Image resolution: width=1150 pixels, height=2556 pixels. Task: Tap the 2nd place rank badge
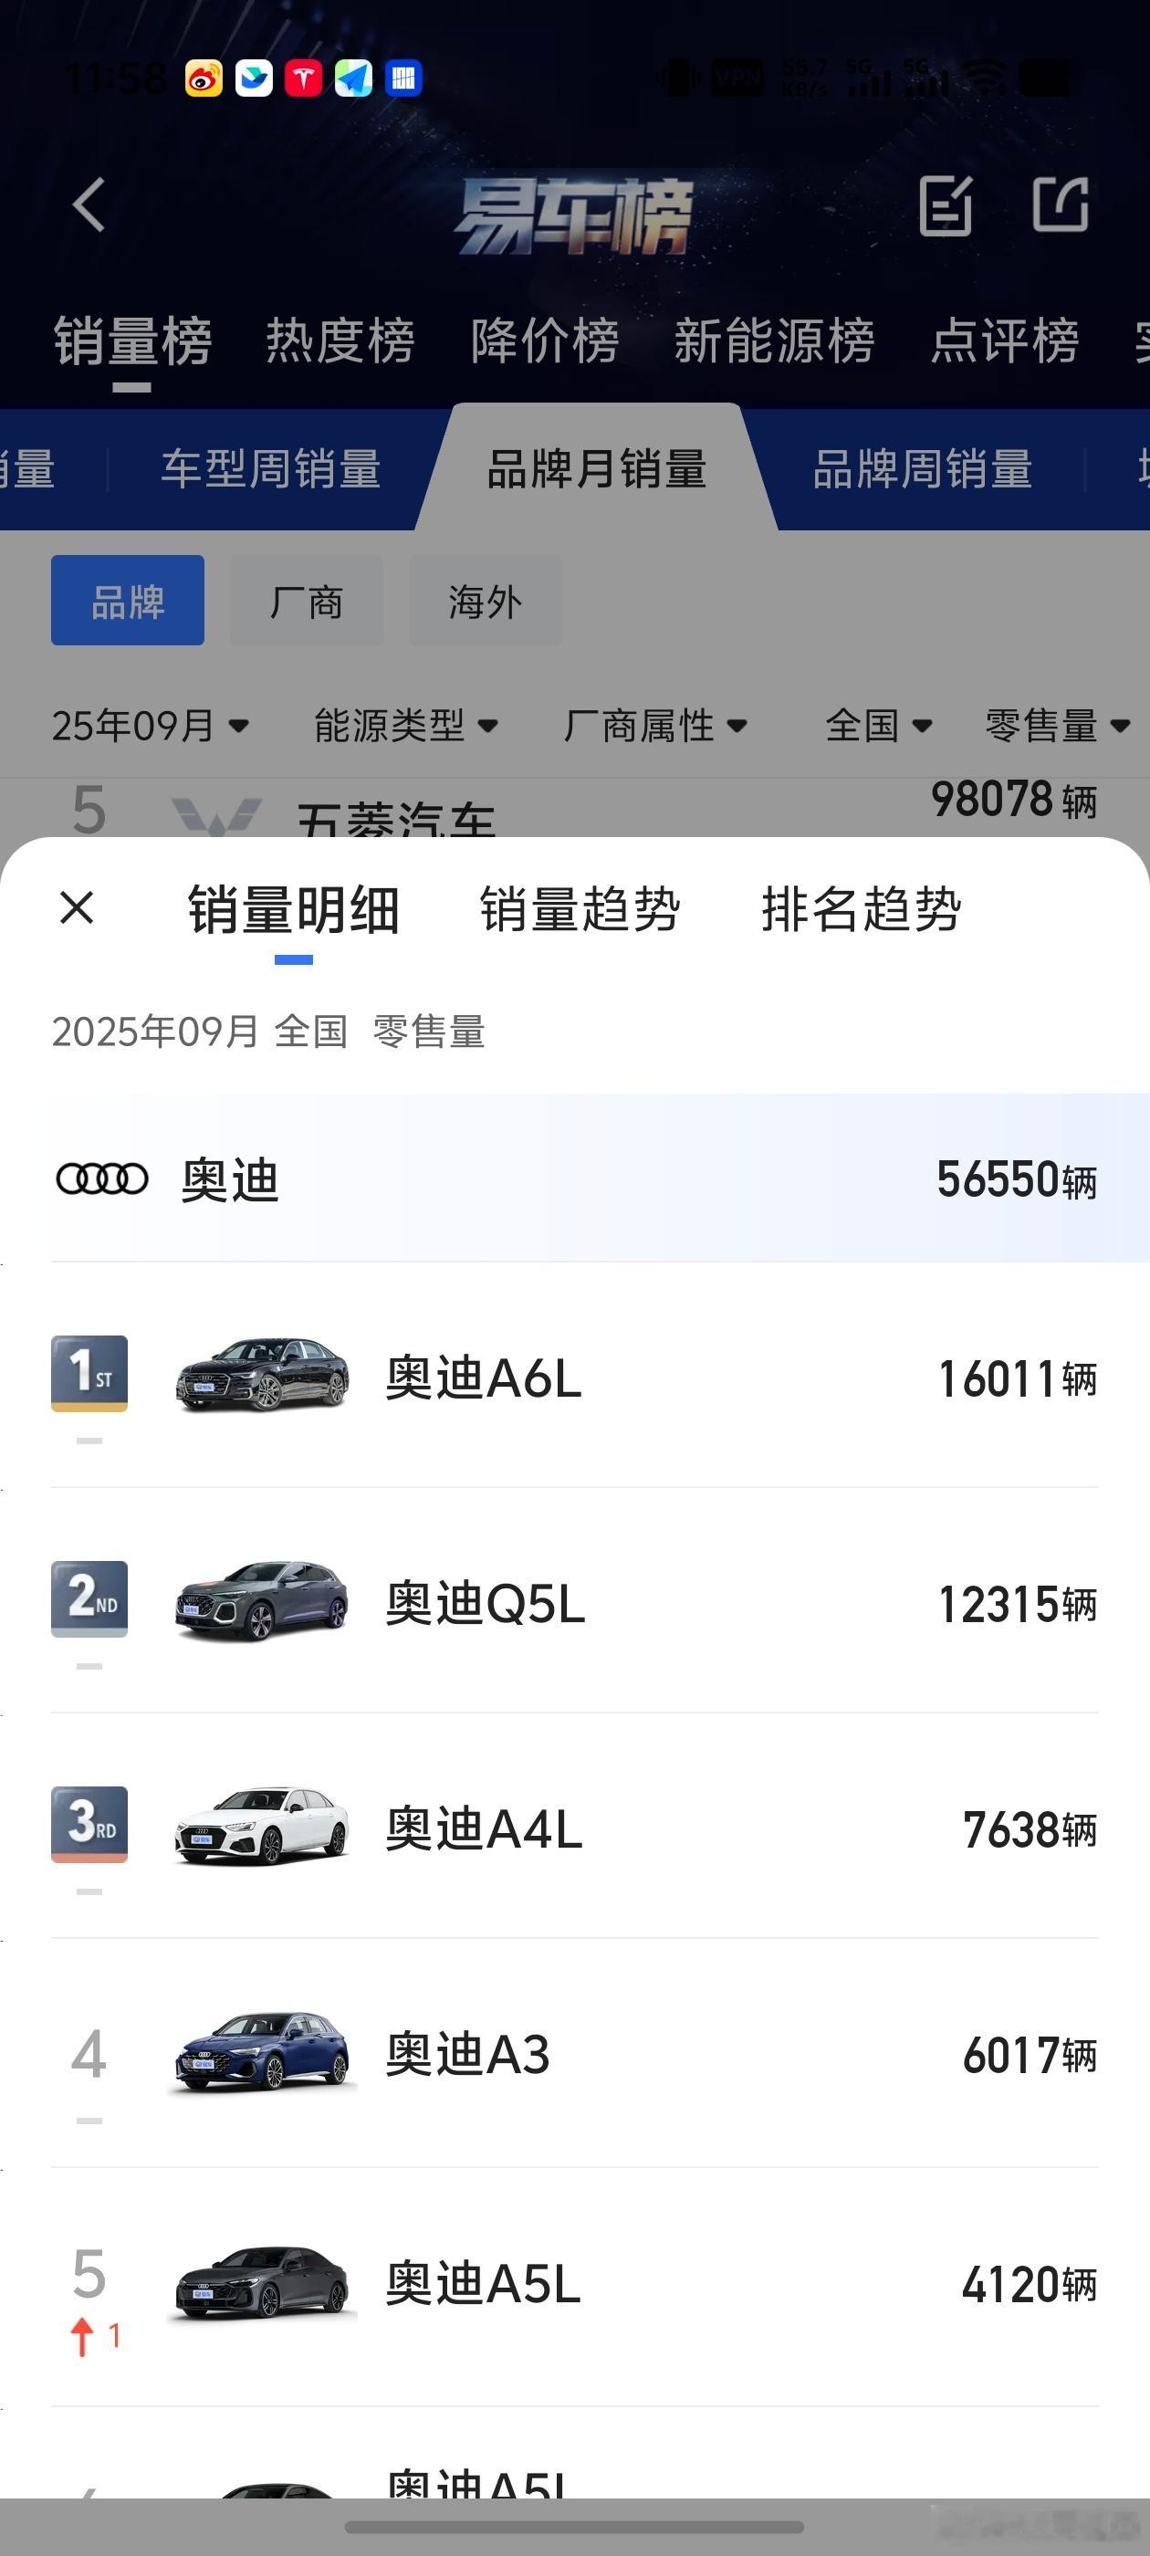coord(89,1598)
